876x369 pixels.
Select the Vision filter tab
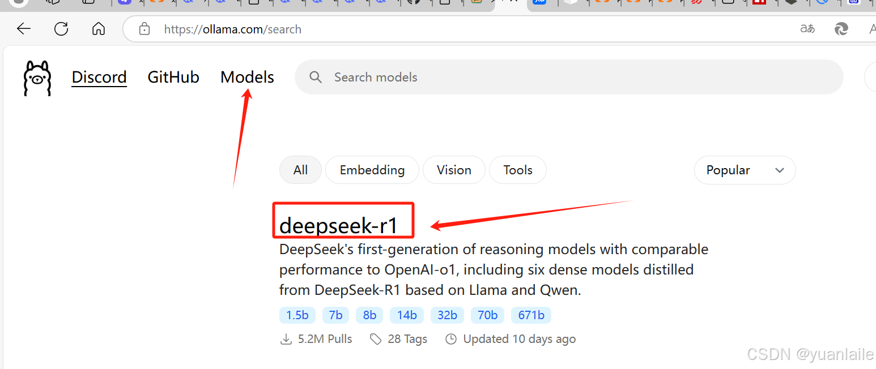454,170
